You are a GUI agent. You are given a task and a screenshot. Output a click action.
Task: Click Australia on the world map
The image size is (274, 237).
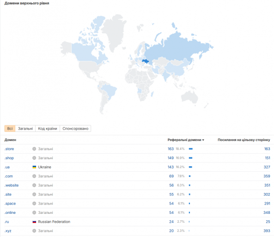[x=189, y=97]
